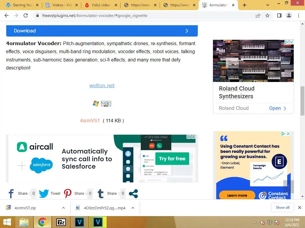Open the side panel icon
The width and height of the screenshot is (305, 228).
pyautogui.click(x=279, y=15)
